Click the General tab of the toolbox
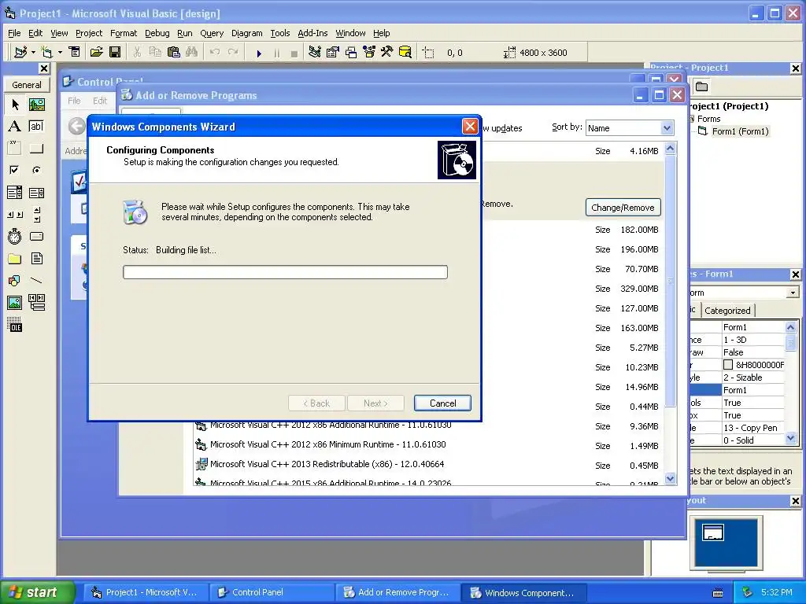The width and height of the screenshot is (806, 604). (x=27, y=85)
